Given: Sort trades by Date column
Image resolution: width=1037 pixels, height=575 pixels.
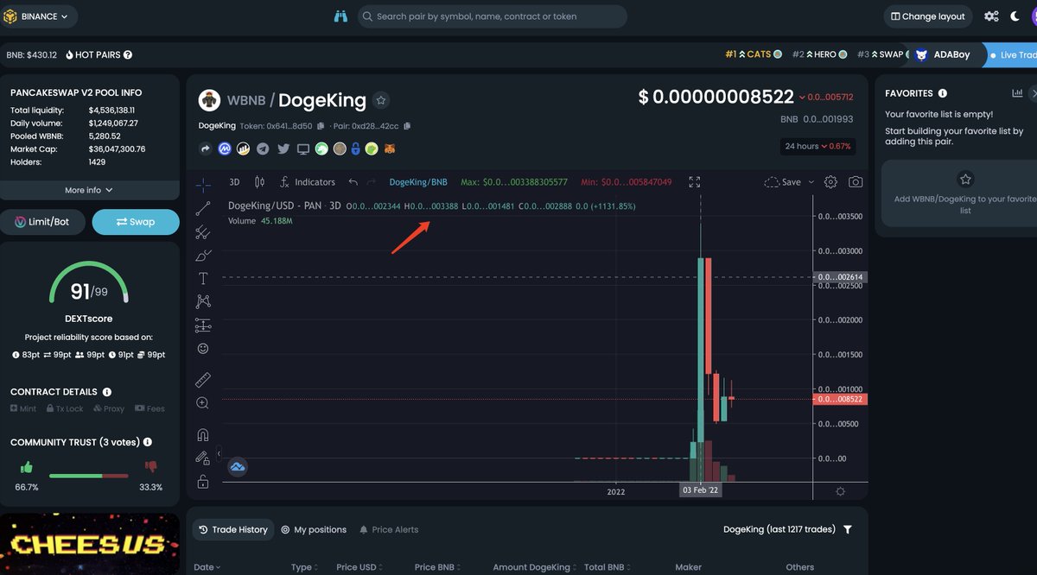Looking at the screenshot, I should pyautogui.click(x=207, y=567).
